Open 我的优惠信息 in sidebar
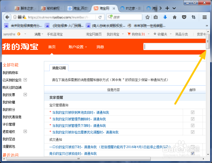The width and height of the screenshot is (212, 163). [x=12, y=117]
